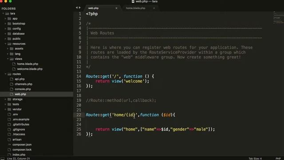Click the 'welcome' string on line 15
Viewport: 284px width, 160px height.
click(x=134, y=81)
